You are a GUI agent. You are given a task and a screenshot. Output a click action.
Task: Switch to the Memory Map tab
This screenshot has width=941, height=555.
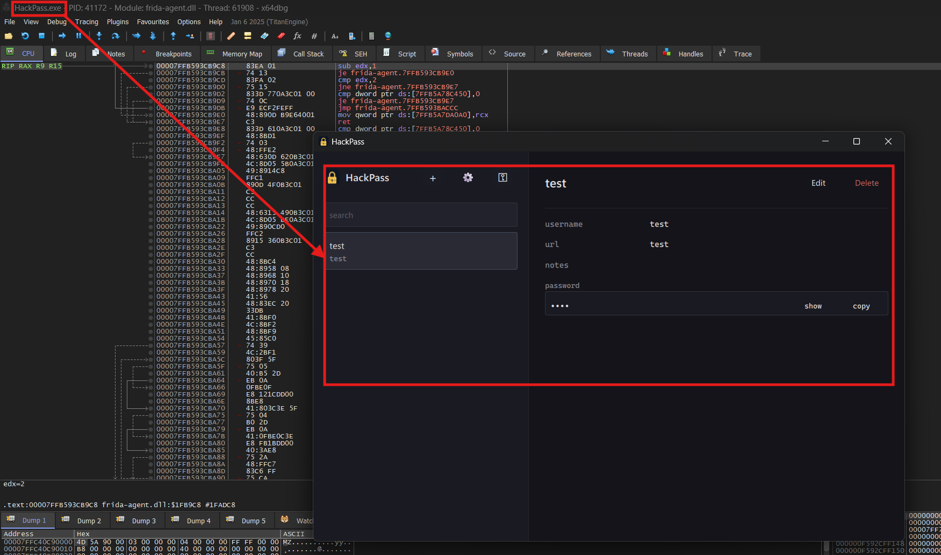235,54
